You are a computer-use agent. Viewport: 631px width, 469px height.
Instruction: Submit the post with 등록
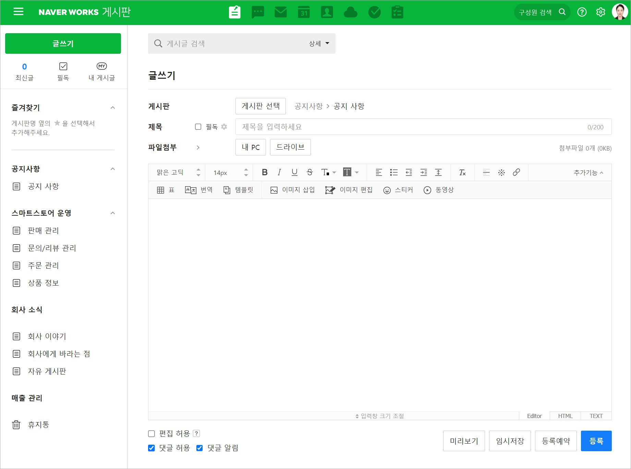coord(596,441)
